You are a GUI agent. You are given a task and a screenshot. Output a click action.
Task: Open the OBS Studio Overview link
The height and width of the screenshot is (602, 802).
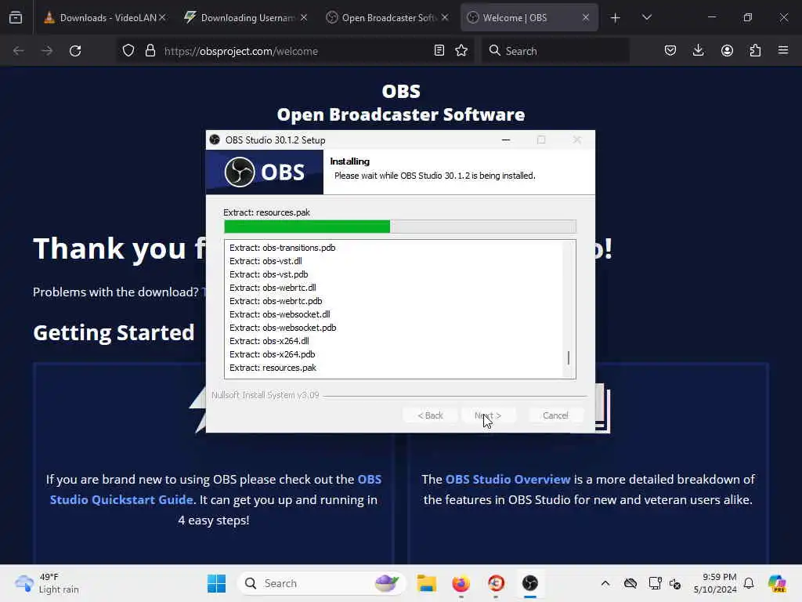click(508, 479)
